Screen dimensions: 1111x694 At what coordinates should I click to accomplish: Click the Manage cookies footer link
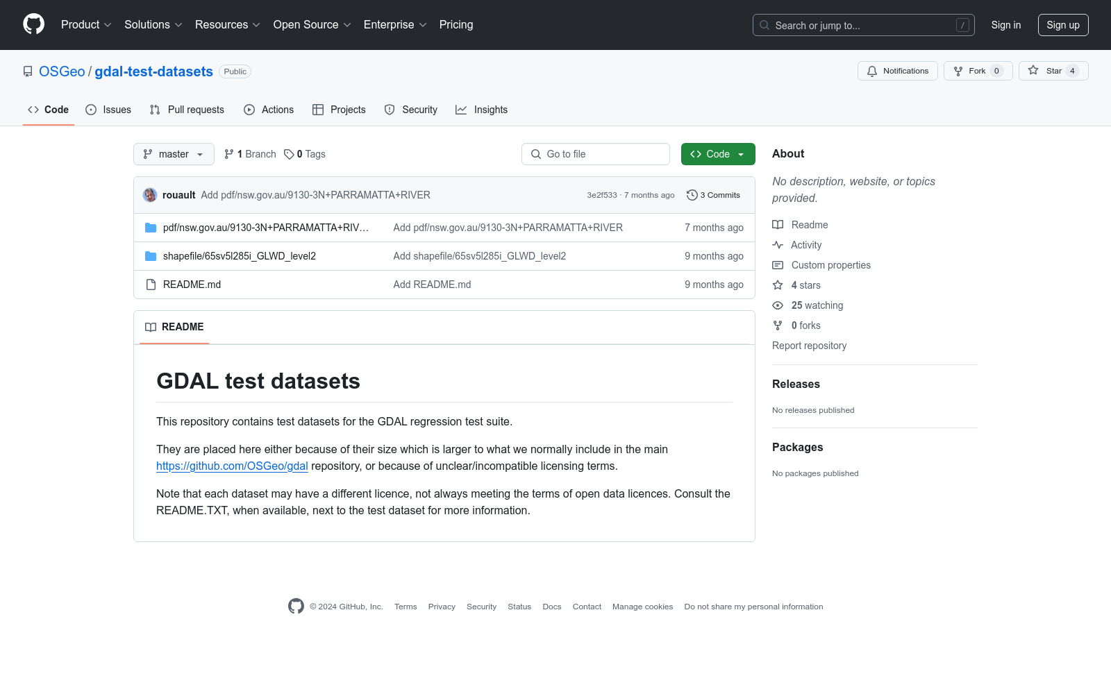(643, 607)
